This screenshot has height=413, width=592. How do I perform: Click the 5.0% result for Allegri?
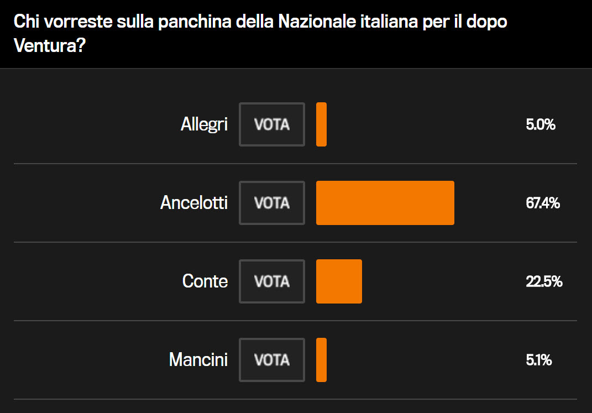(541, 125)
